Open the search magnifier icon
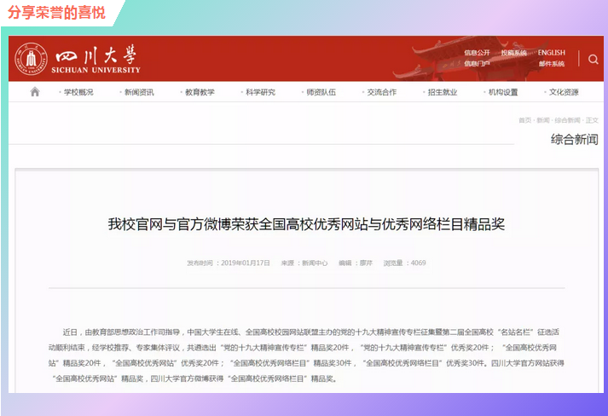This screenshot has width=608, height=416. tap(593, 59)
